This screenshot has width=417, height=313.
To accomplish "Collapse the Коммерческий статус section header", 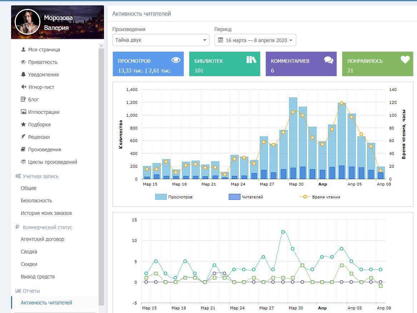I will click(x=47, y=227).
